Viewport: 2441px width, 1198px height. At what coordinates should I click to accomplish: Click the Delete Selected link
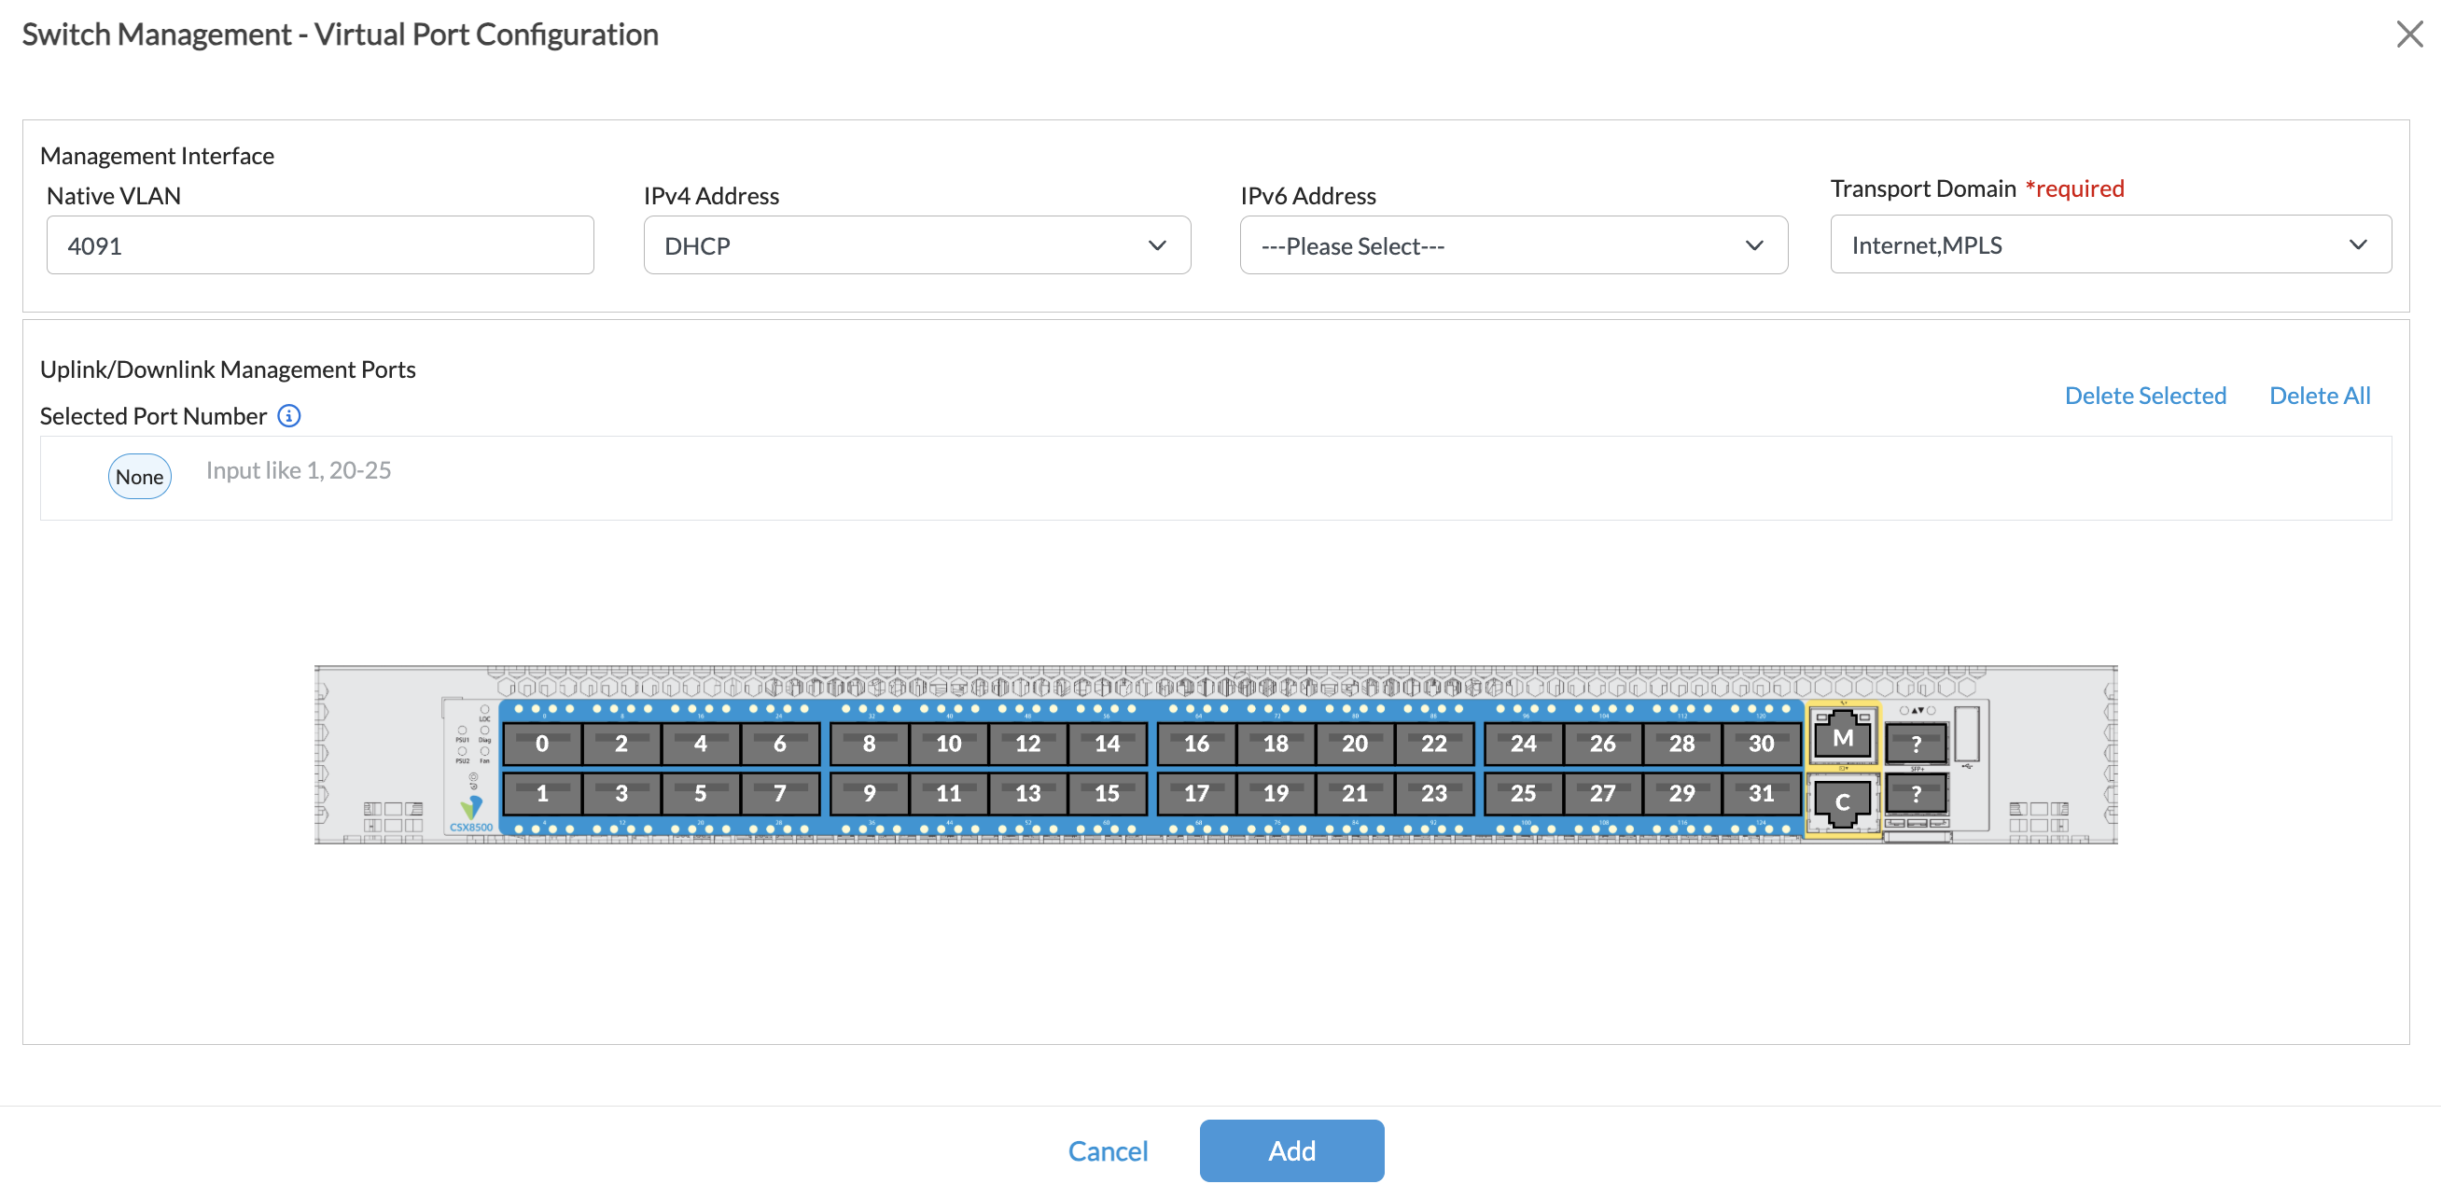pyautogui.click(x=2144, y=396)
